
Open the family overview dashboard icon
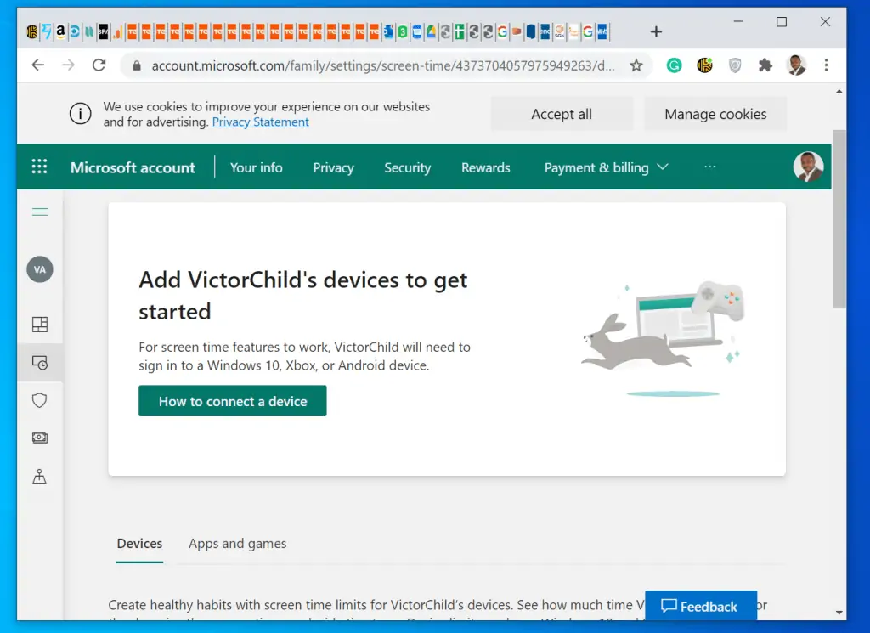(x=40, y=325)
